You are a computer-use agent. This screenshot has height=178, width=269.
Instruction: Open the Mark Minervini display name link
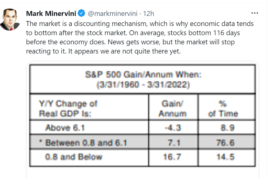51,13
